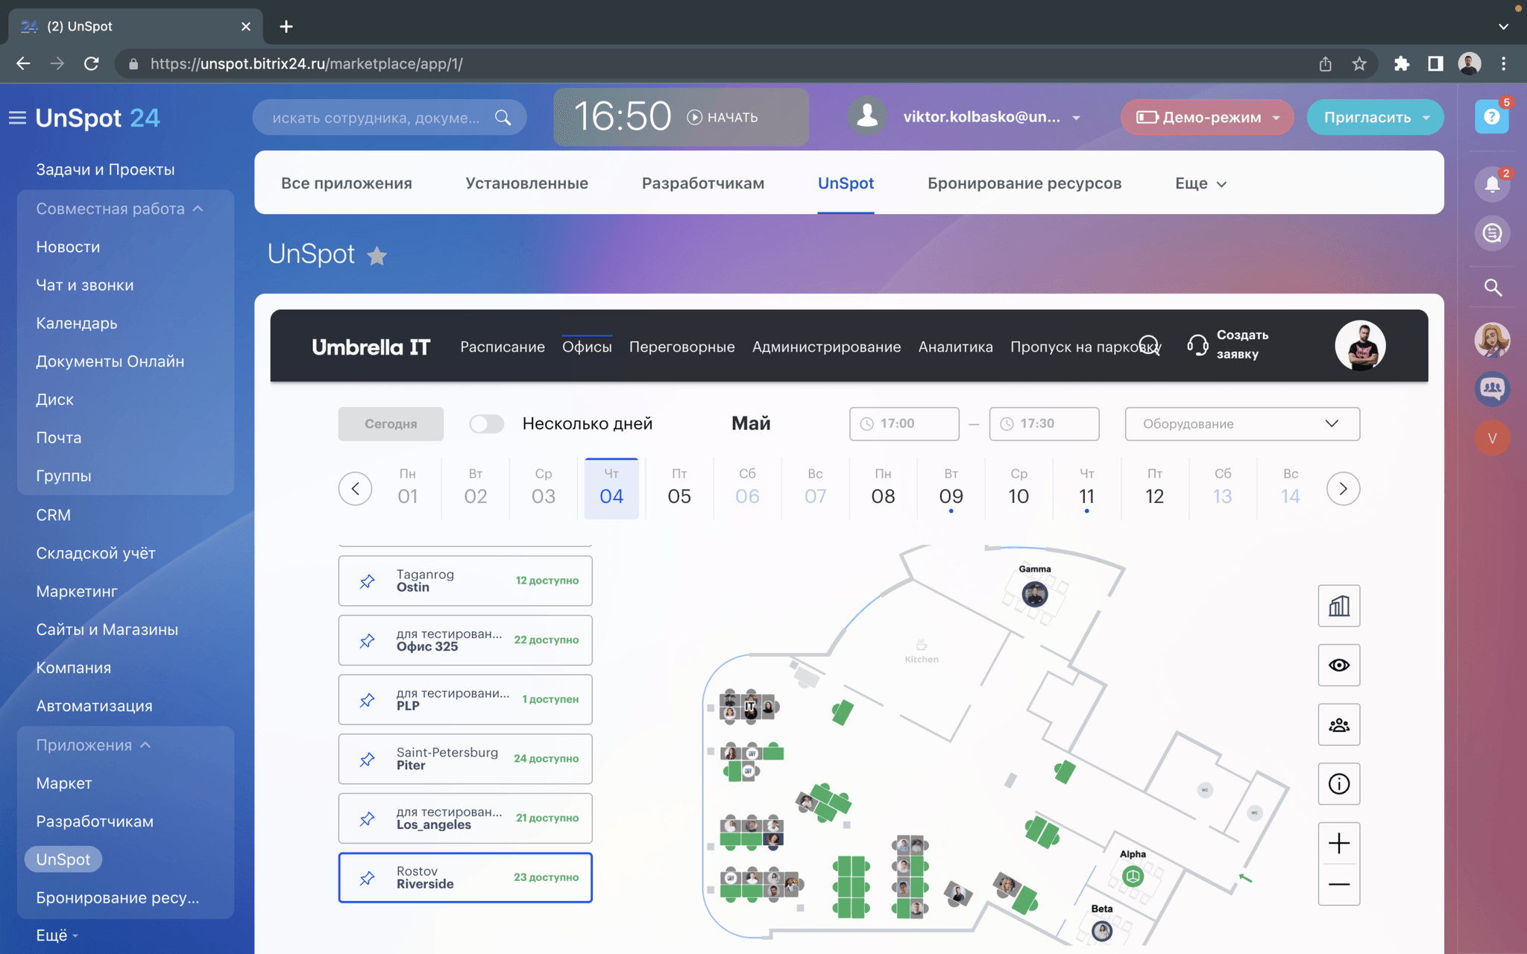
Task: Open Бронирование ресурсов tab
Action: 1024,183
